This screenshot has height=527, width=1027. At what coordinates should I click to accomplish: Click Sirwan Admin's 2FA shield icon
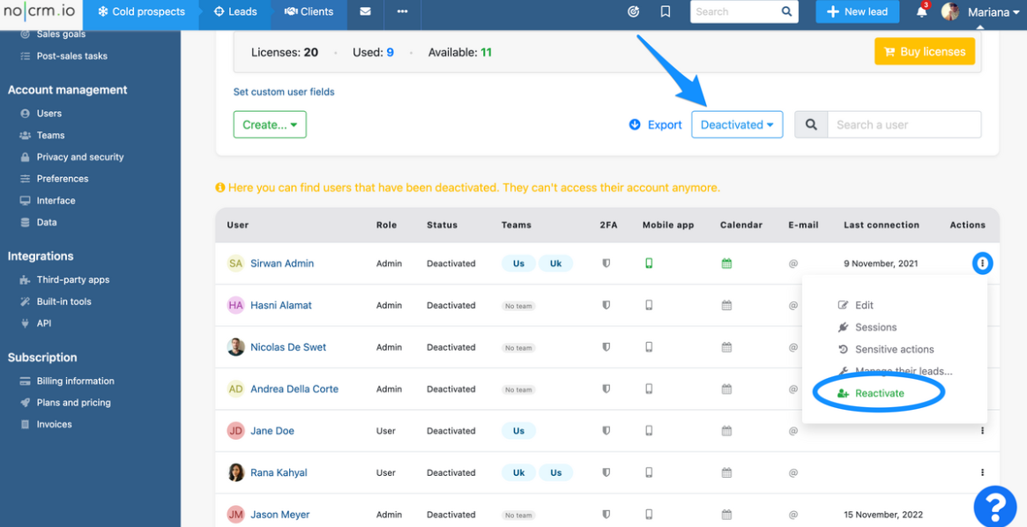click(606, 263)
